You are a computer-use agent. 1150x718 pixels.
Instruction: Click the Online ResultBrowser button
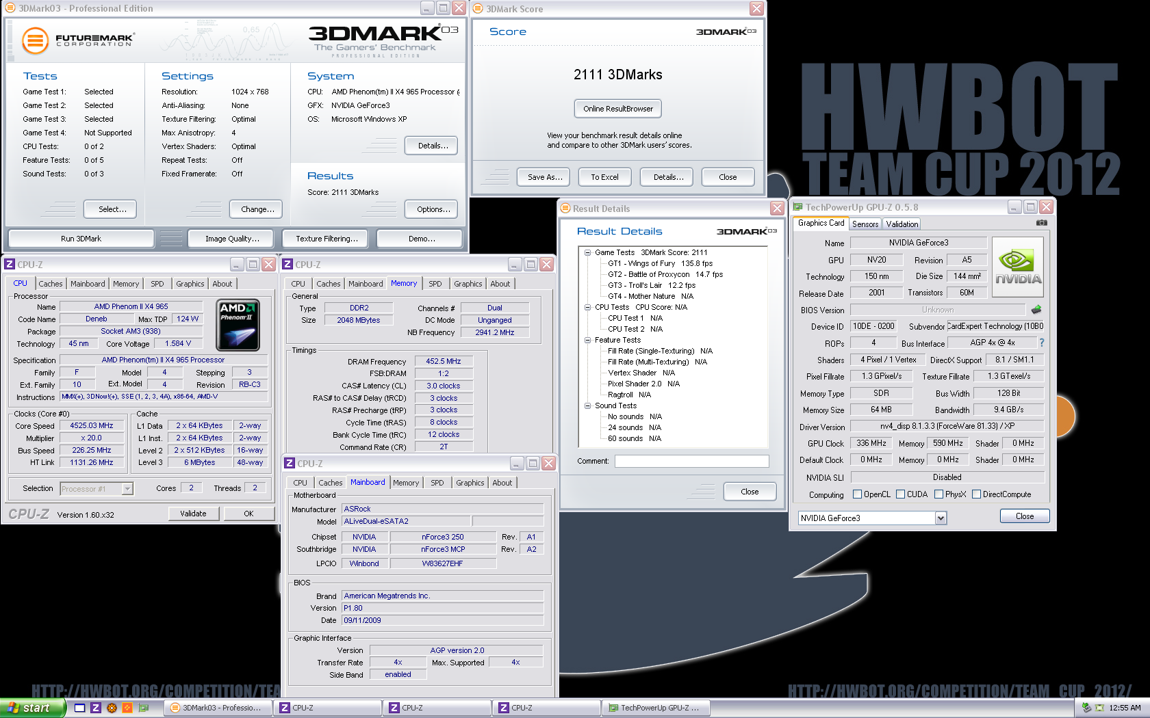click(x=618, y=109)
